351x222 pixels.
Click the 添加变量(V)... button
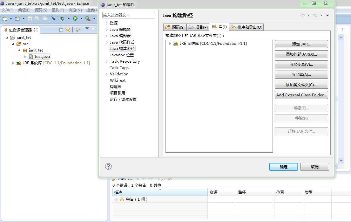point(301,64)
